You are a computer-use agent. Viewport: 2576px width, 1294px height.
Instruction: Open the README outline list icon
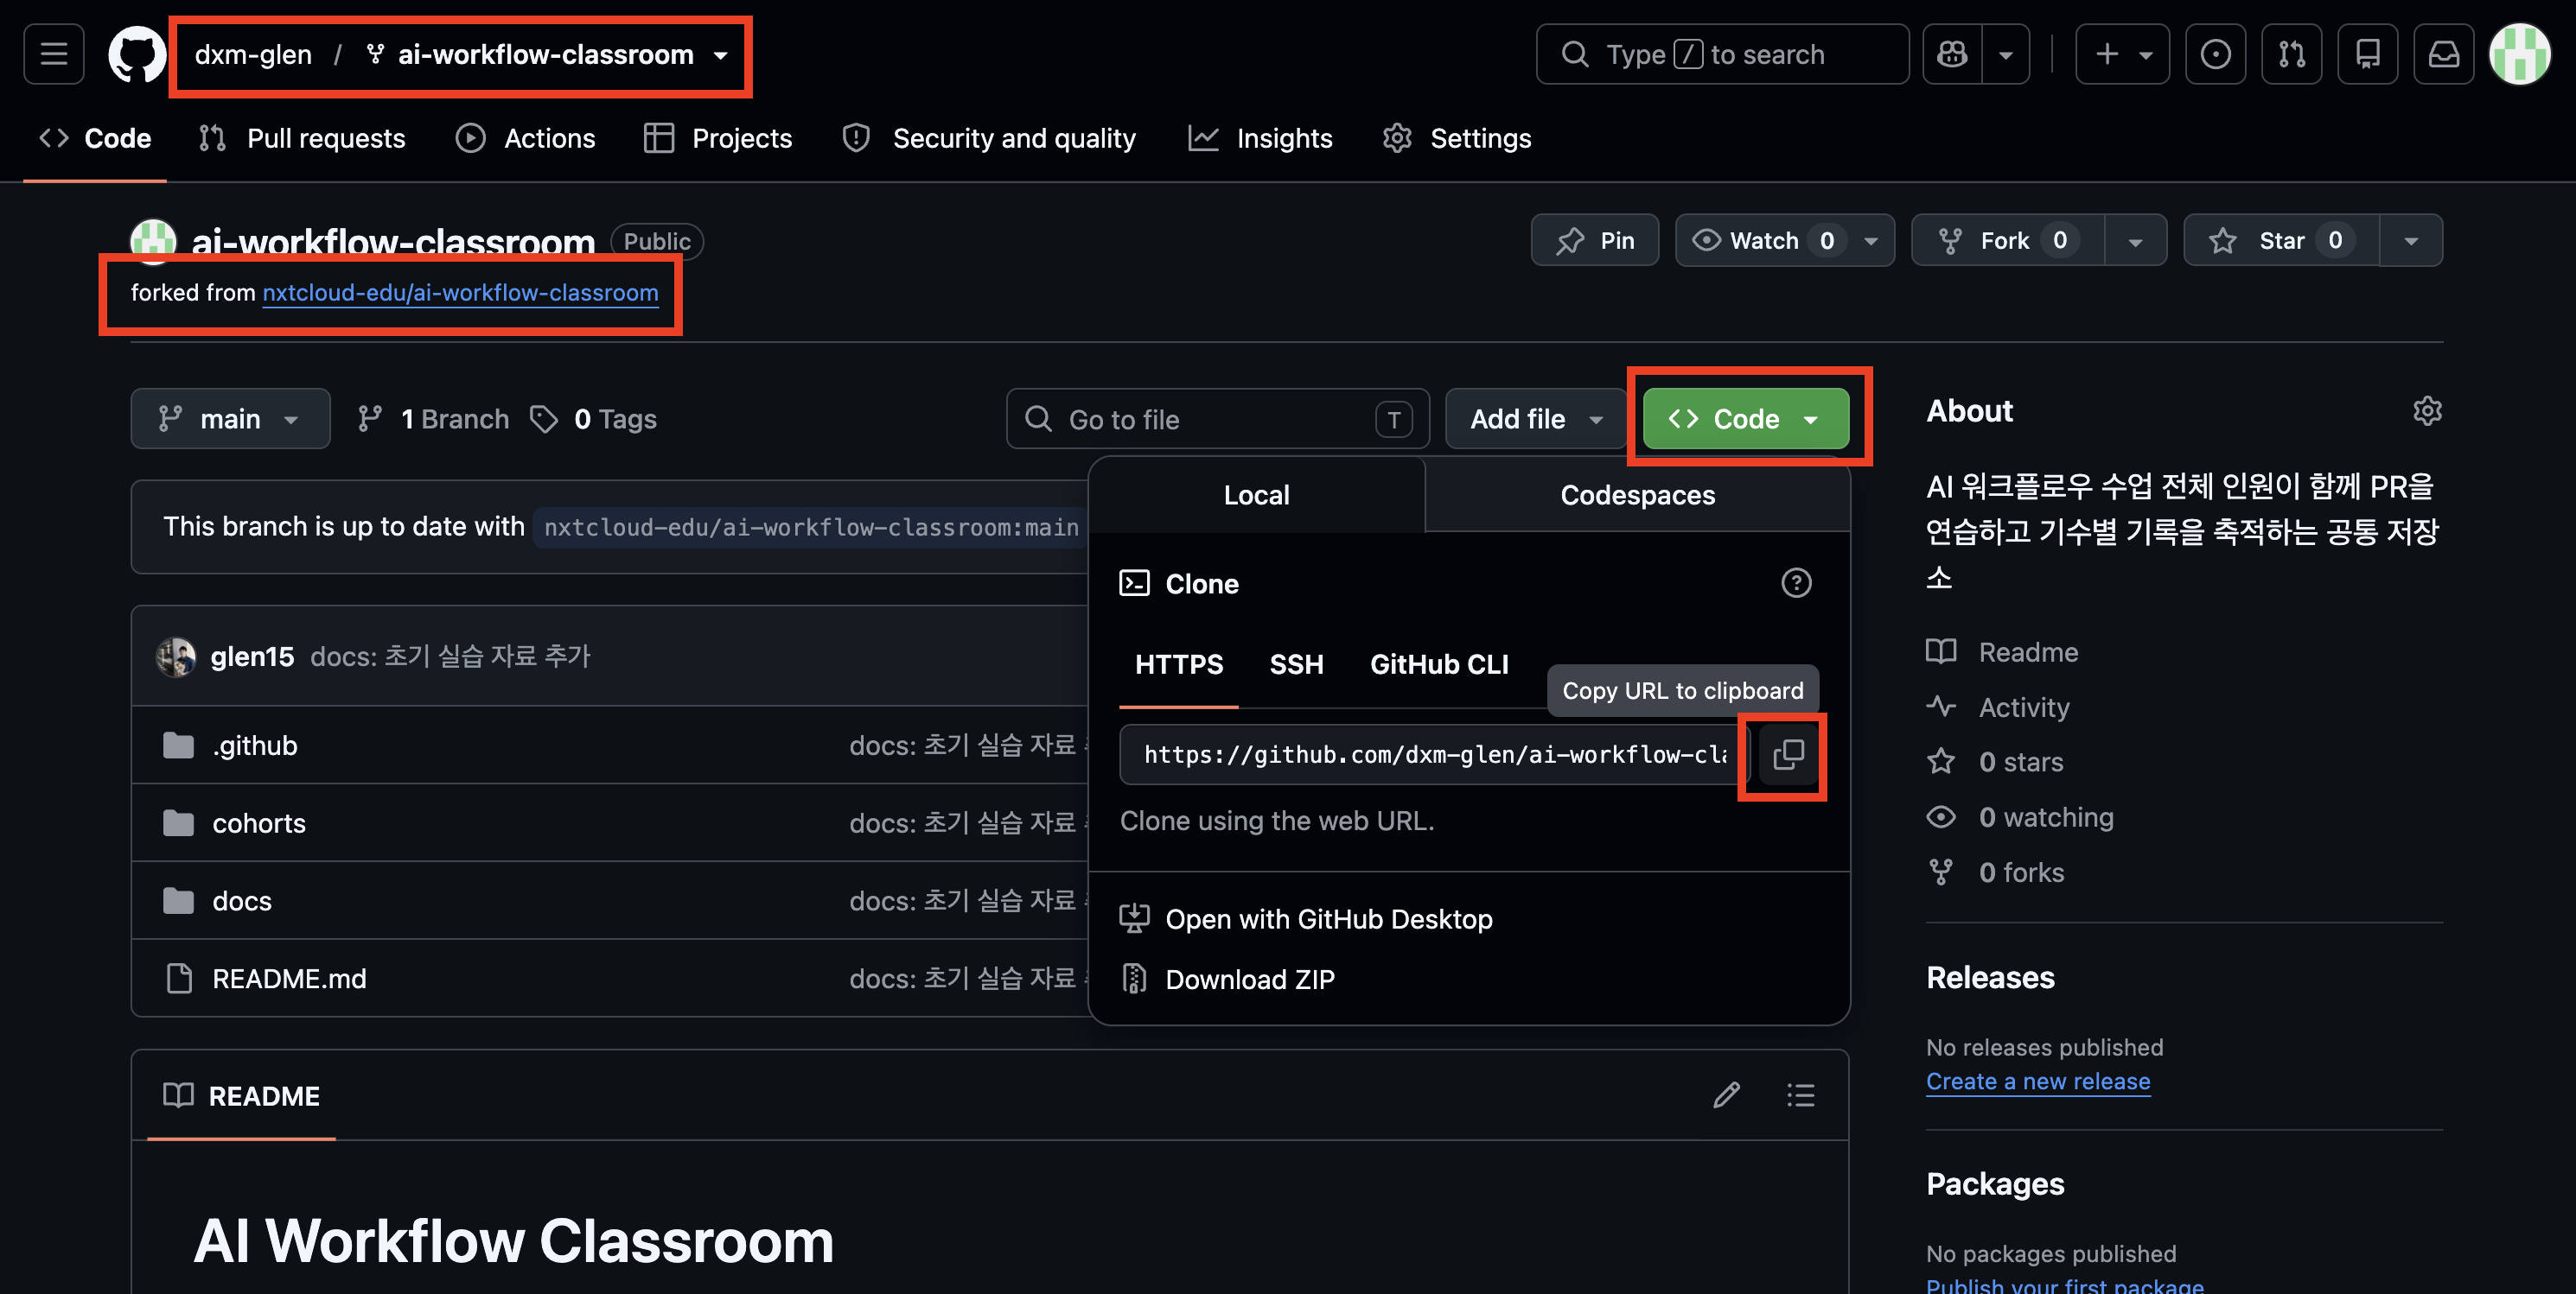click(x=1801, y=1095)
